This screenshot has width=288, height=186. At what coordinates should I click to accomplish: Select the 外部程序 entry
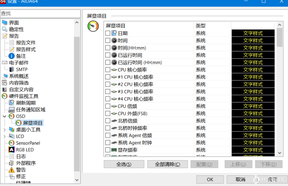26,163
